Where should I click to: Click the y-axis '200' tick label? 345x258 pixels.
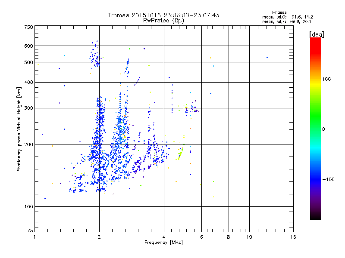pyautogui.click(x=28, y=144)
